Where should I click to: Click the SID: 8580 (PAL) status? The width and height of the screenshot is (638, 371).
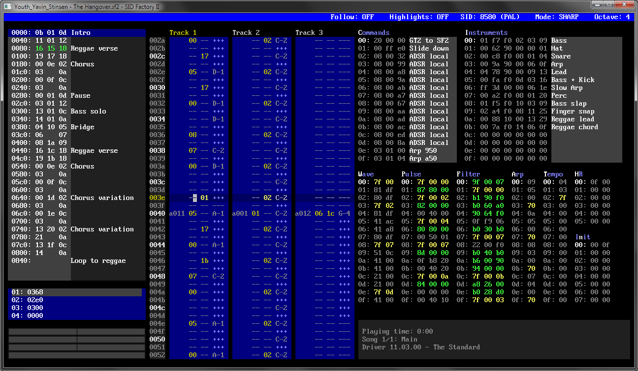coord(490,17)
